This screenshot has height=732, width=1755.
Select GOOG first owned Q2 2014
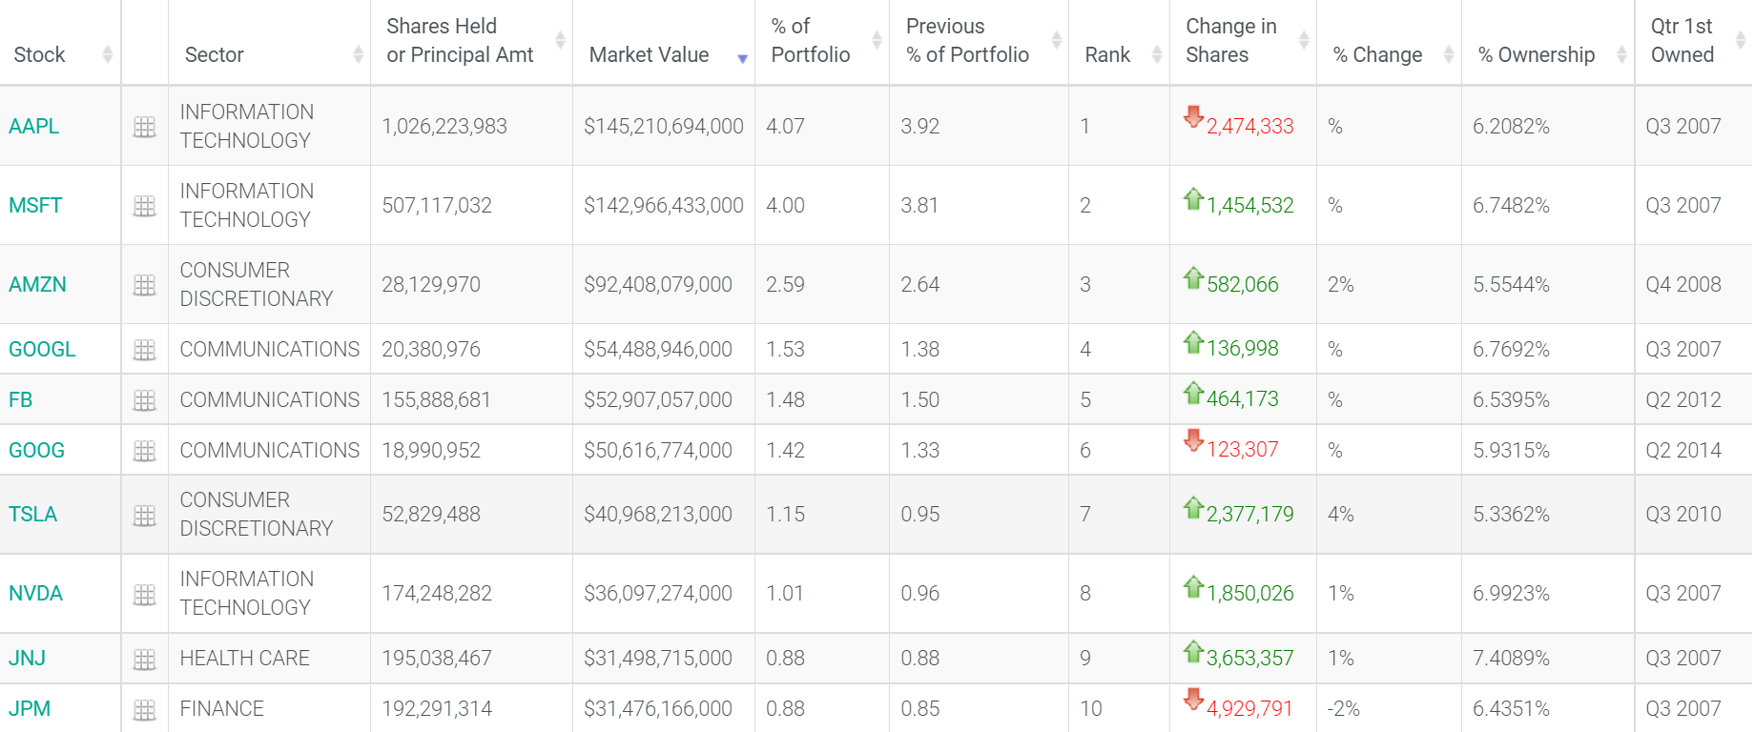click(x=1683, y=451)
